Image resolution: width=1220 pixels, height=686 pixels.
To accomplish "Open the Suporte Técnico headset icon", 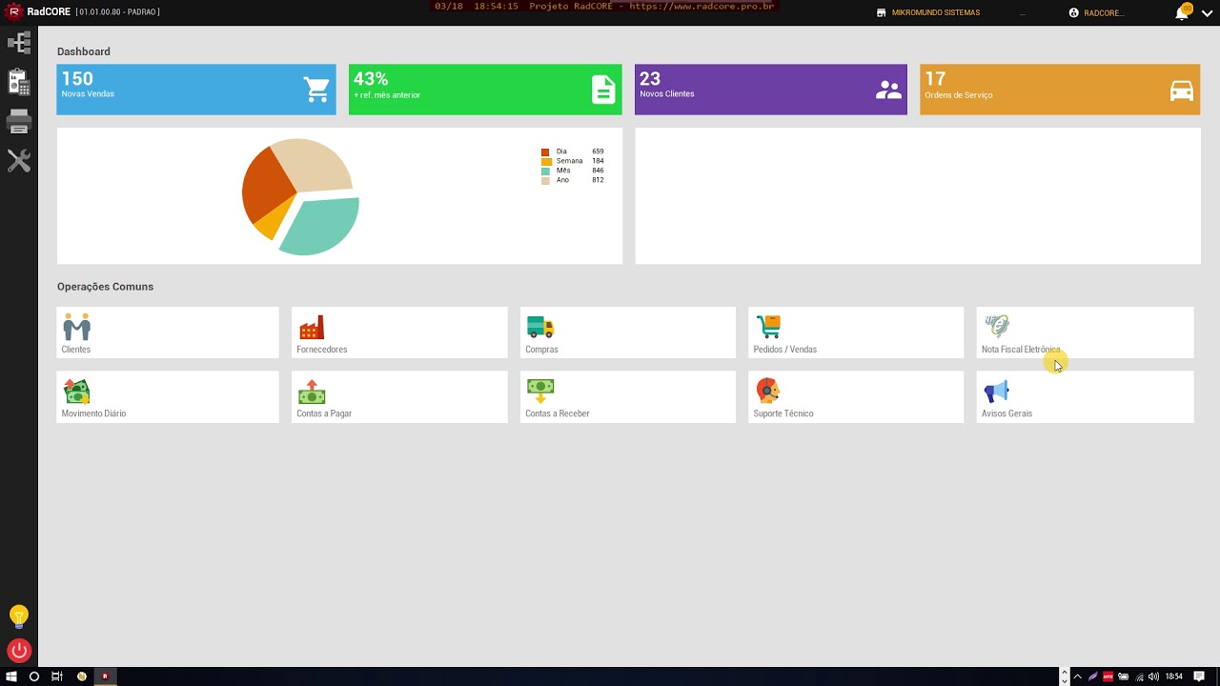I will click(768, 392).
